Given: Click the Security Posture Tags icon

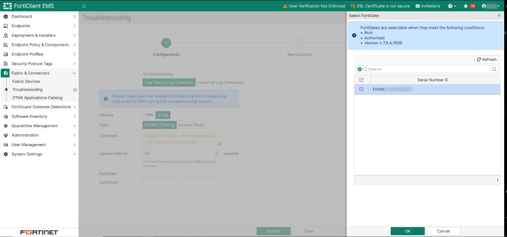Looking at the screenshot, I should click(6, 64).
